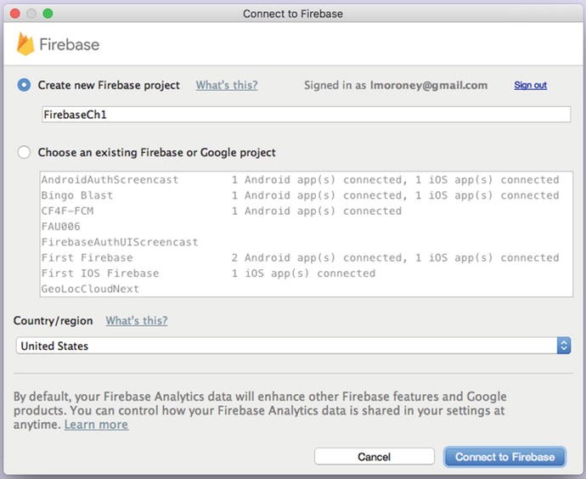Viewport: 586px width, 479px height.
Task: Open What's this link beside Create project
Action: (x=227, y=85)
